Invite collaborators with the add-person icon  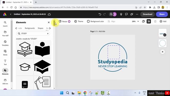111,14
